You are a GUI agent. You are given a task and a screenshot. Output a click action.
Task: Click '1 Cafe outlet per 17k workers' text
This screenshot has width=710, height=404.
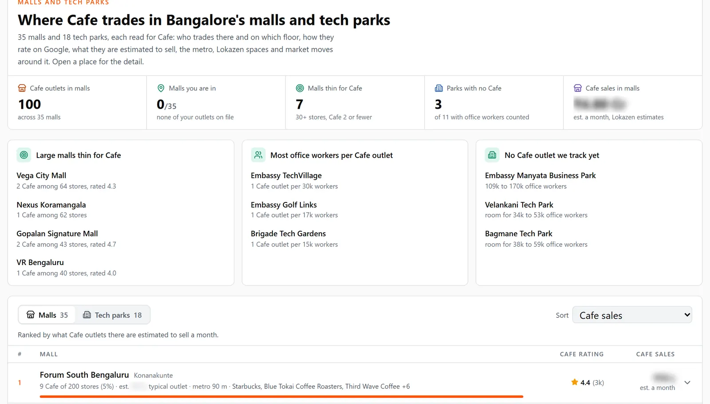294,215
